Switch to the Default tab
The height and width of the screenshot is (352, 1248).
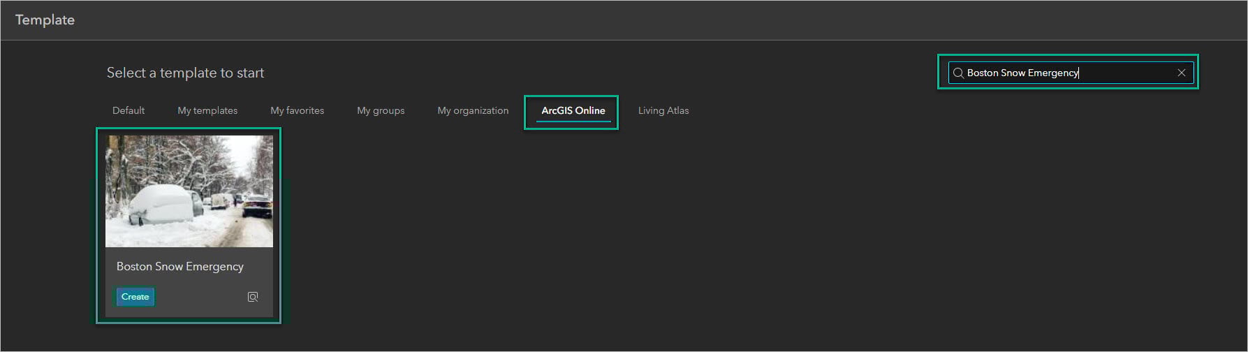point(129,110)
